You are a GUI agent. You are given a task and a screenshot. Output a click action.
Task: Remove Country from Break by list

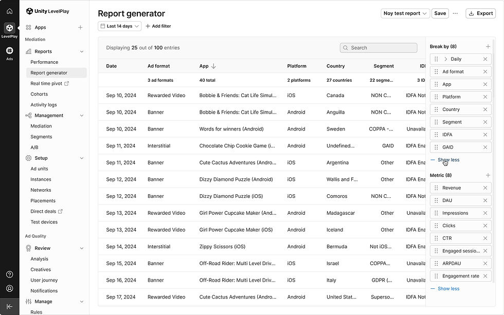(x=485, y=109)
